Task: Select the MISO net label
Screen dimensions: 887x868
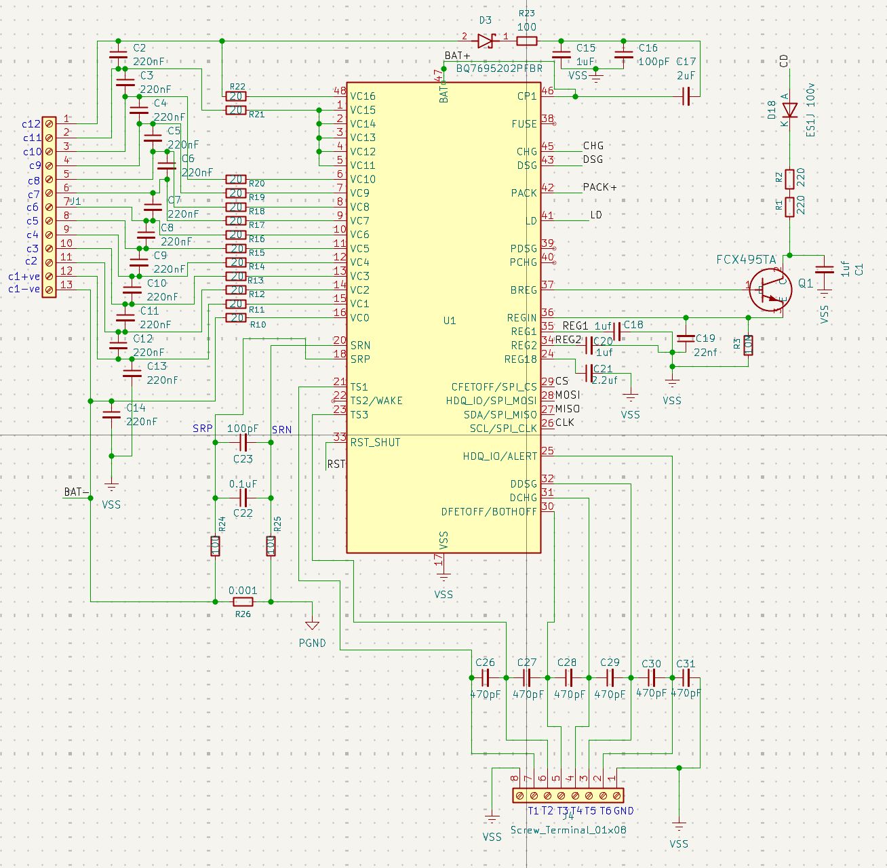Action: point(568,408)
